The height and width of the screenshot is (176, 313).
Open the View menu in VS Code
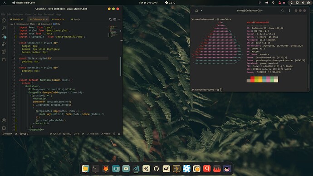(x=28, y=15)
